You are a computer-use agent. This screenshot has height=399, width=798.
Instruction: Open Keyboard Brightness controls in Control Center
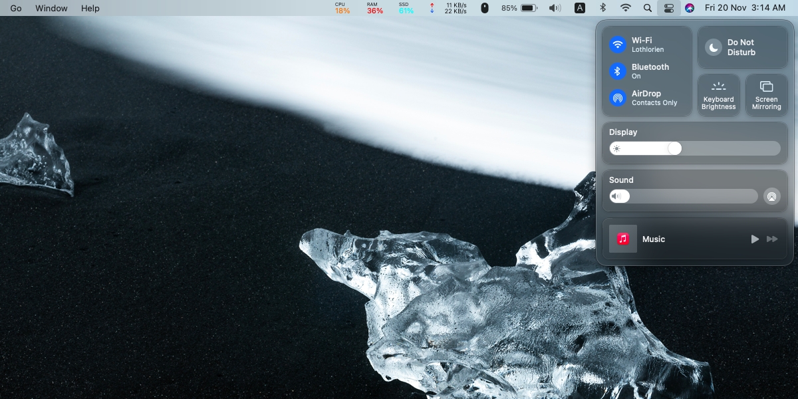click(718, 94)
